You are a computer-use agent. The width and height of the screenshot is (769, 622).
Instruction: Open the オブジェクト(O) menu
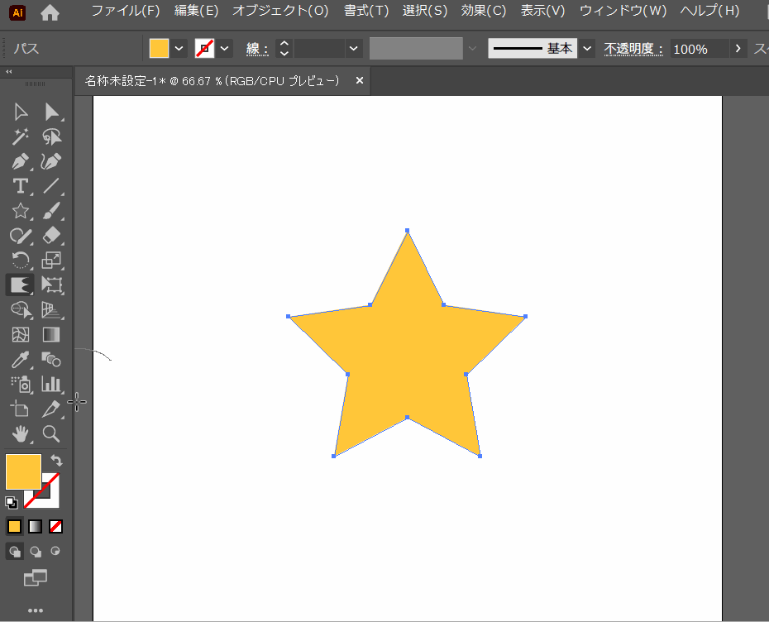(280, 11)
